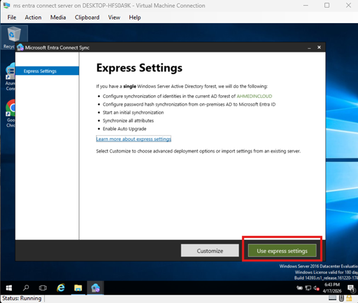Click the taskbar search magnifier icon

(x=26, y=288)
